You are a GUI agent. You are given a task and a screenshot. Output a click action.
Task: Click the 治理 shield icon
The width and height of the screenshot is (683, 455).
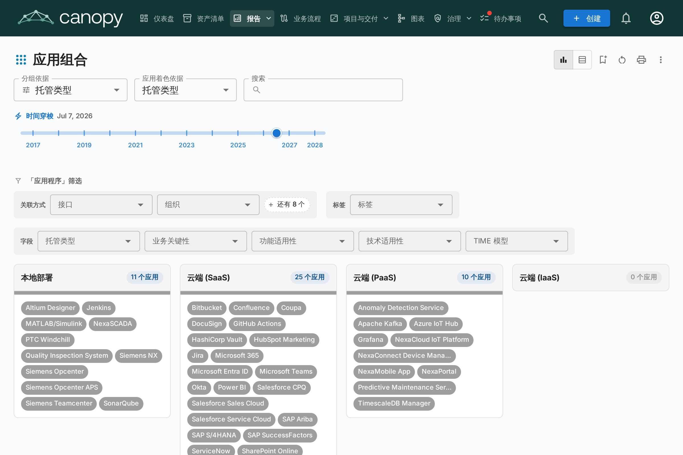438,18
